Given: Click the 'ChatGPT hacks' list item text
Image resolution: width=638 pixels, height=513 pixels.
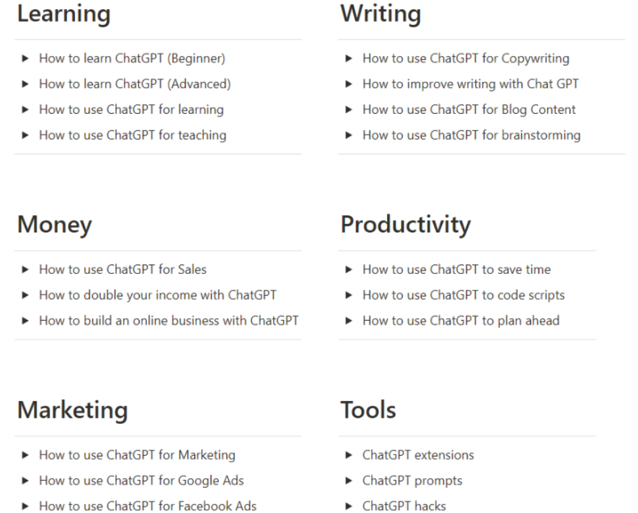Looking at the screenshot, I should (x=404, y=506).
